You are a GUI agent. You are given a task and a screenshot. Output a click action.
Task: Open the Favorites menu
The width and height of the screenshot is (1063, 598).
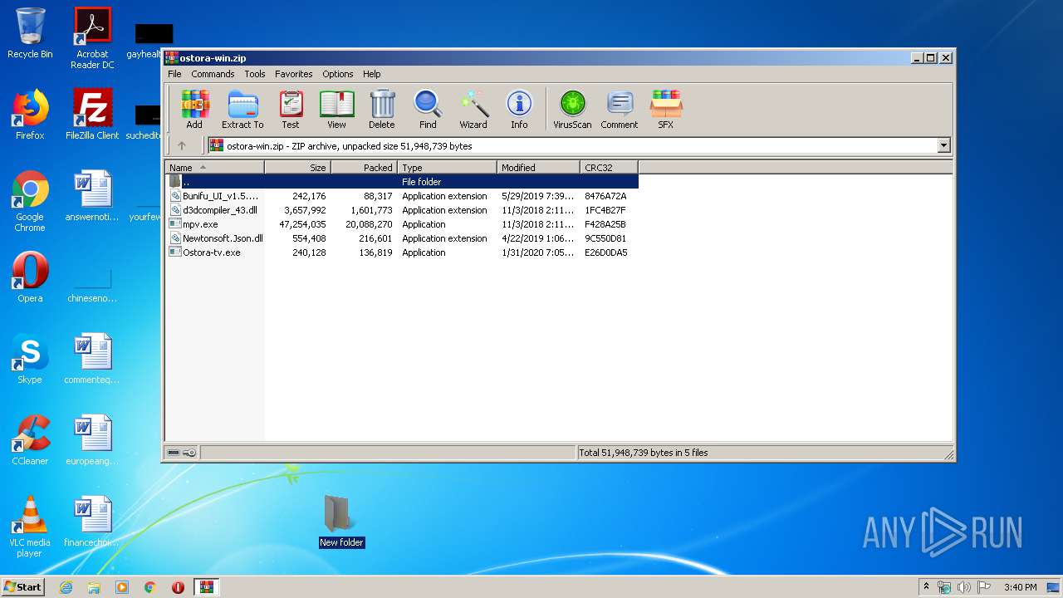tap(294, 74)
